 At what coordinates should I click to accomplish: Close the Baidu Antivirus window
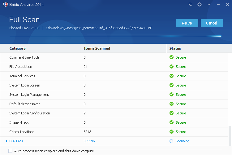point(227,5)
